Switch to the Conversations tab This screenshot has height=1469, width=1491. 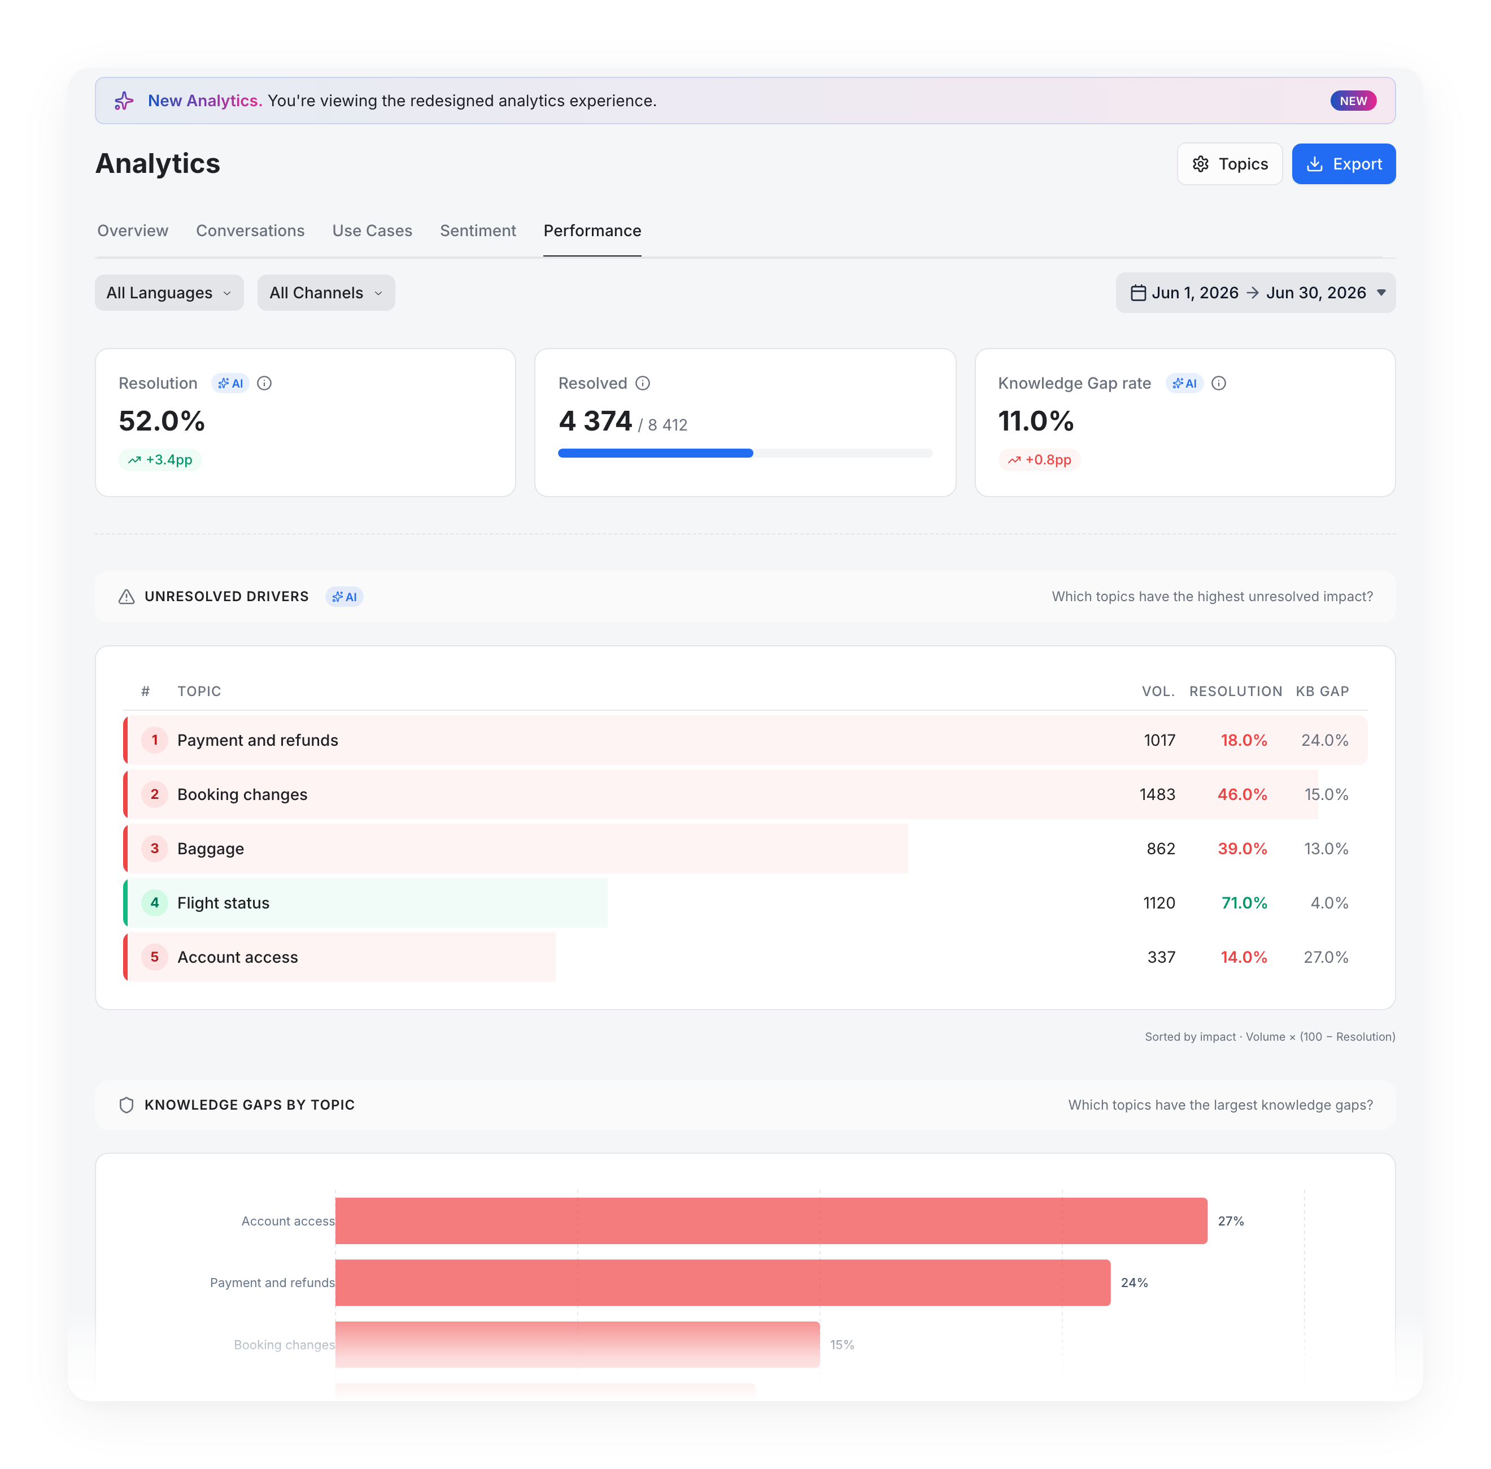pos(250,231)
